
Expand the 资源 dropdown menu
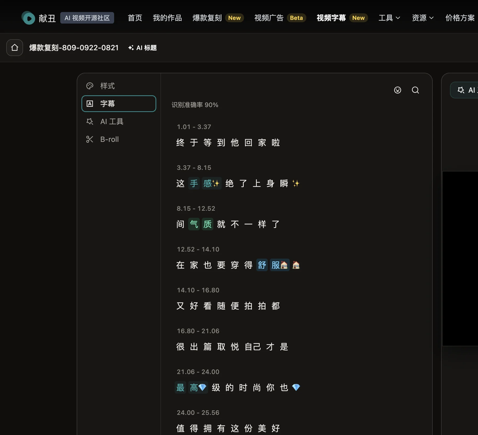click(423, 18)
